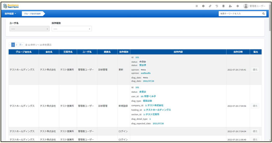The height and width of the screenshot is (143, 272).
Task: Click the user management icon
Action: click(x=230, y=6)
